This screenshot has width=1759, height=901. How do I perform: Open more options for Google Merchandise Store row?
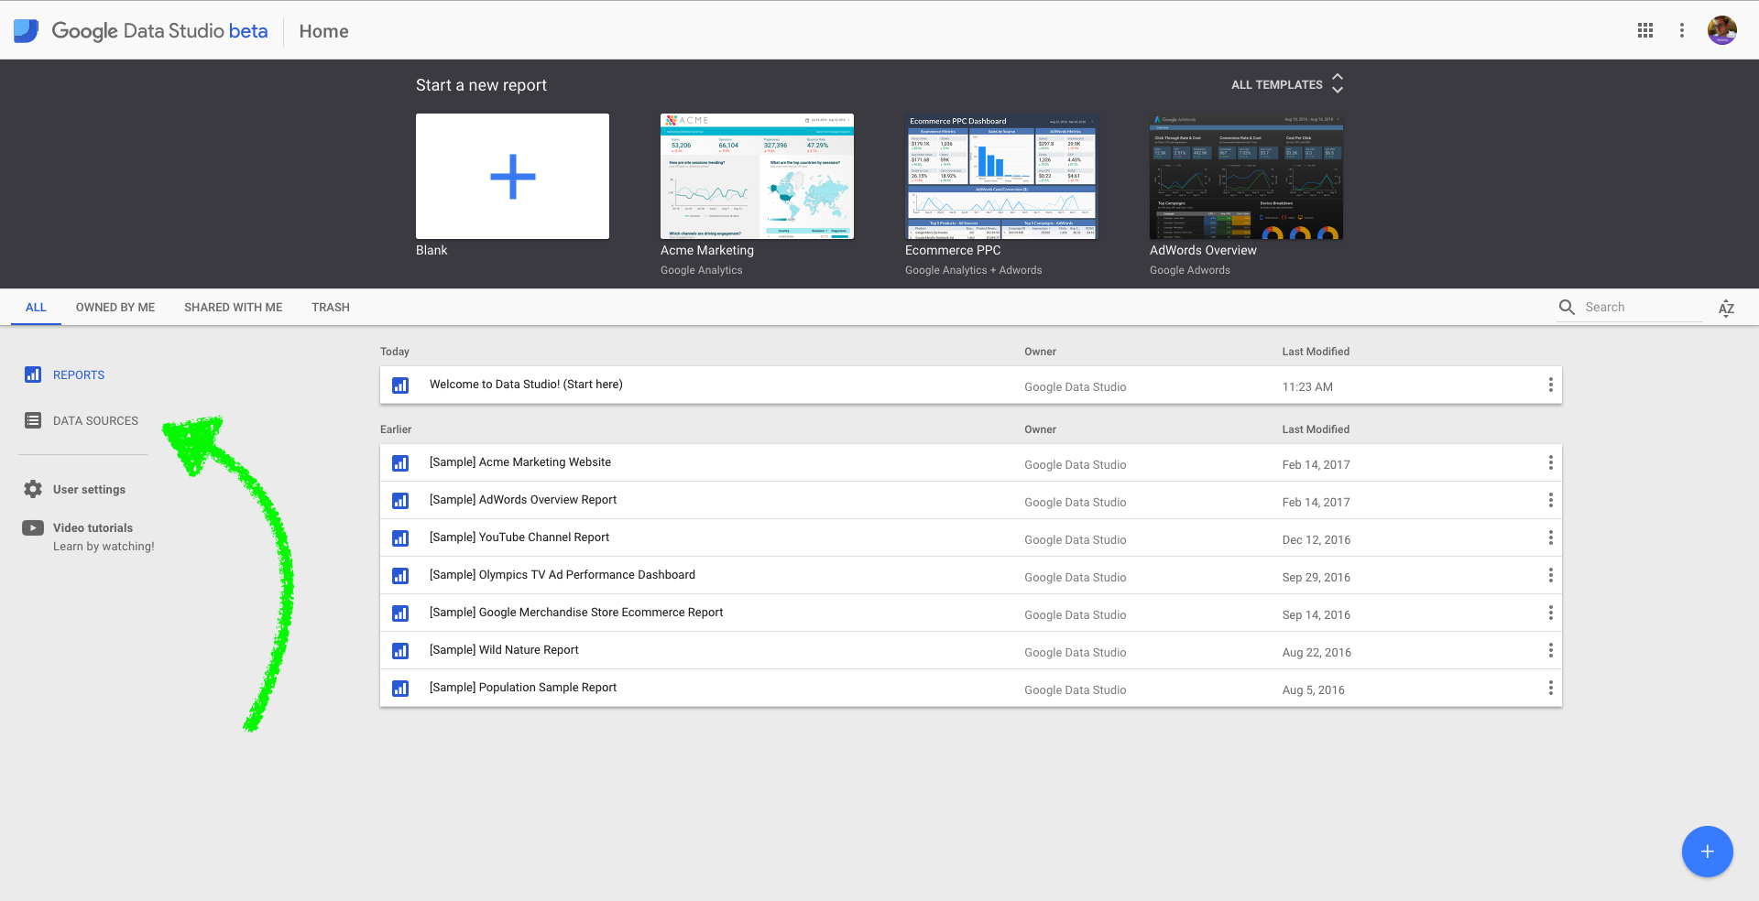[x=1551, y=613]
